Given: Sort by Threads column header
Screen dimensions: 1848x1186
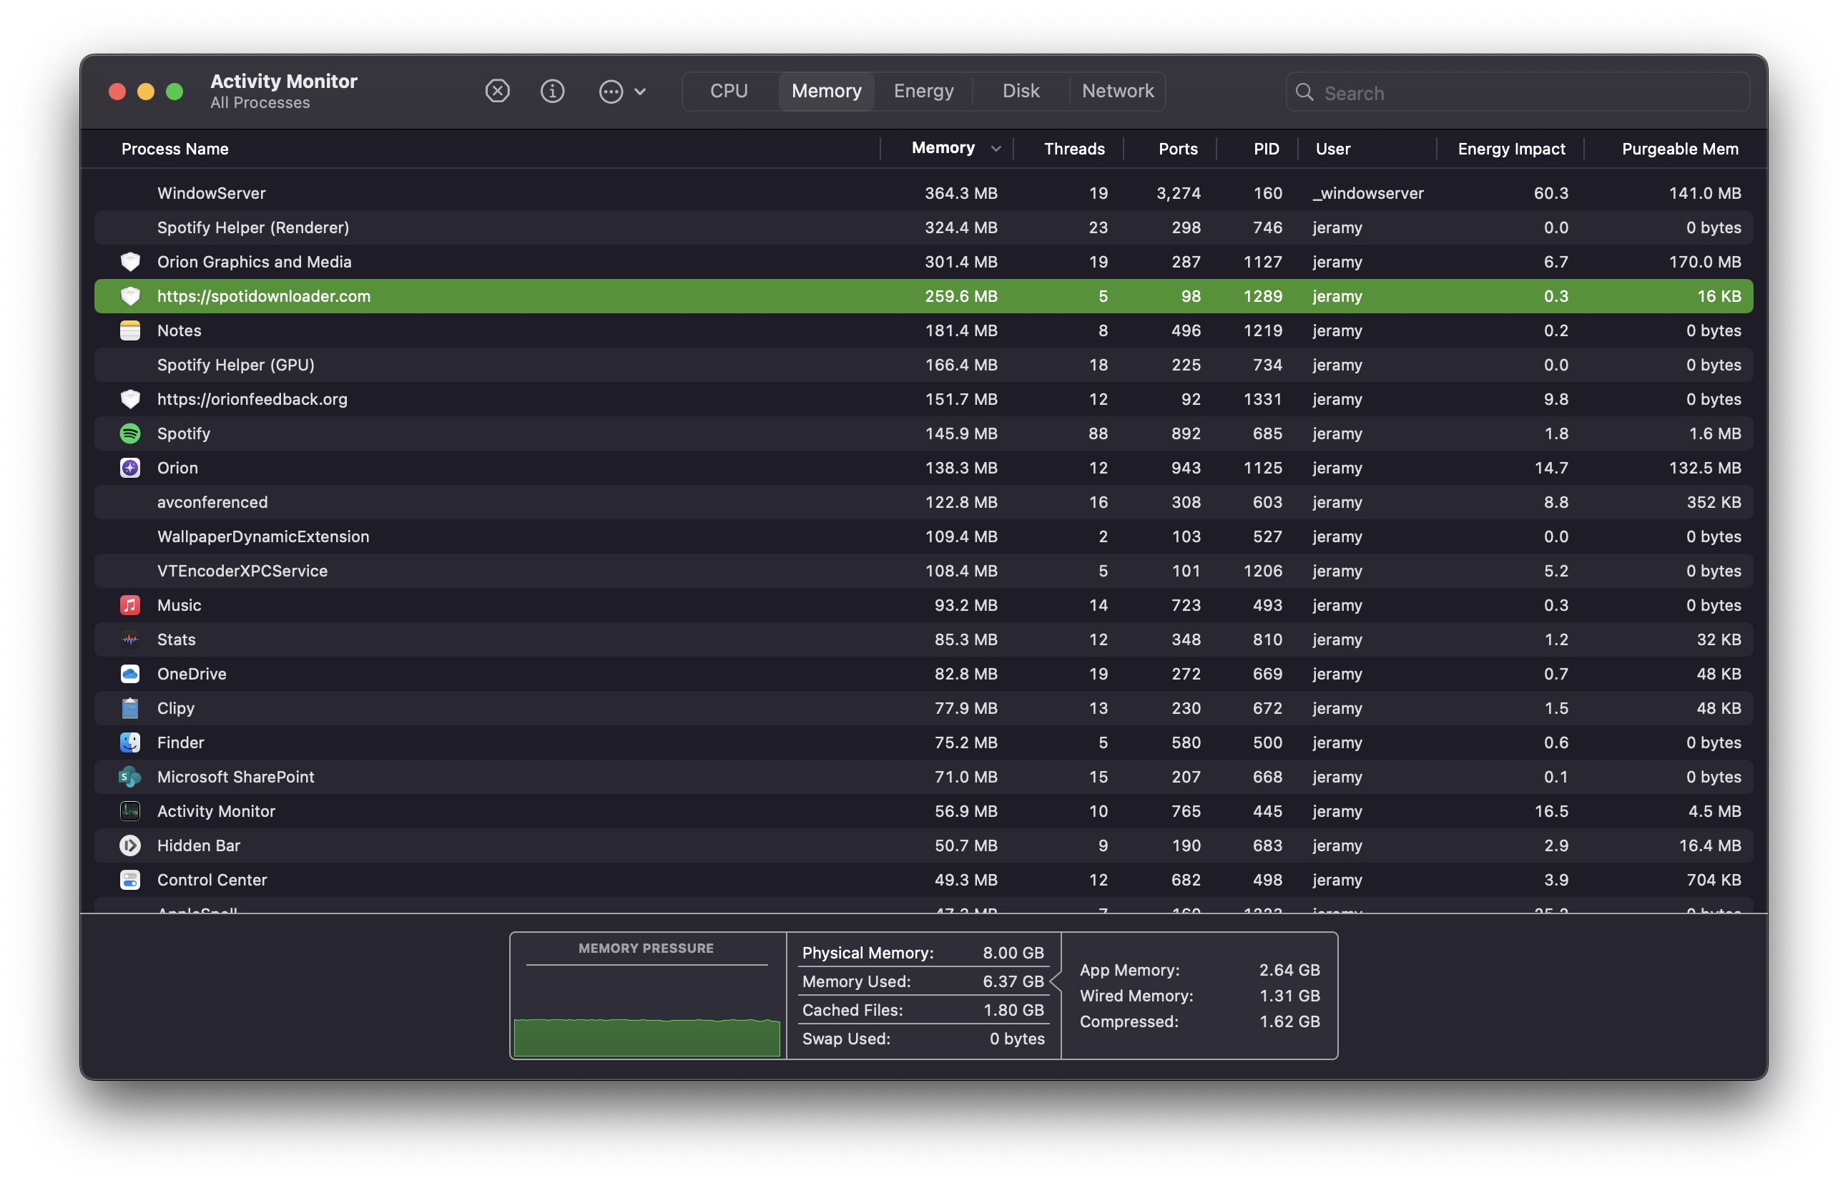Looking at the screenshot, I should [x=1073, y=149].
